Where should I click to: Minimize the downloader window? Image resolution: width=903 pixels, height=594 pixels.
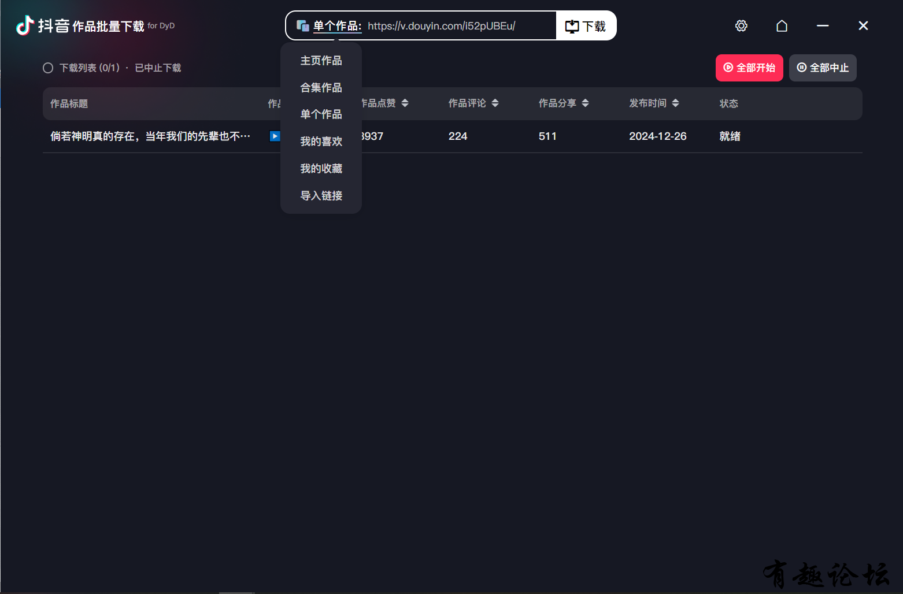823,25
